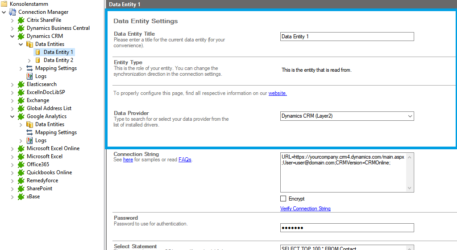Image resolution: width=457 pixels, height=250 pixels.
Task: Click the Connection Manager icon
Action: (12, 12)
